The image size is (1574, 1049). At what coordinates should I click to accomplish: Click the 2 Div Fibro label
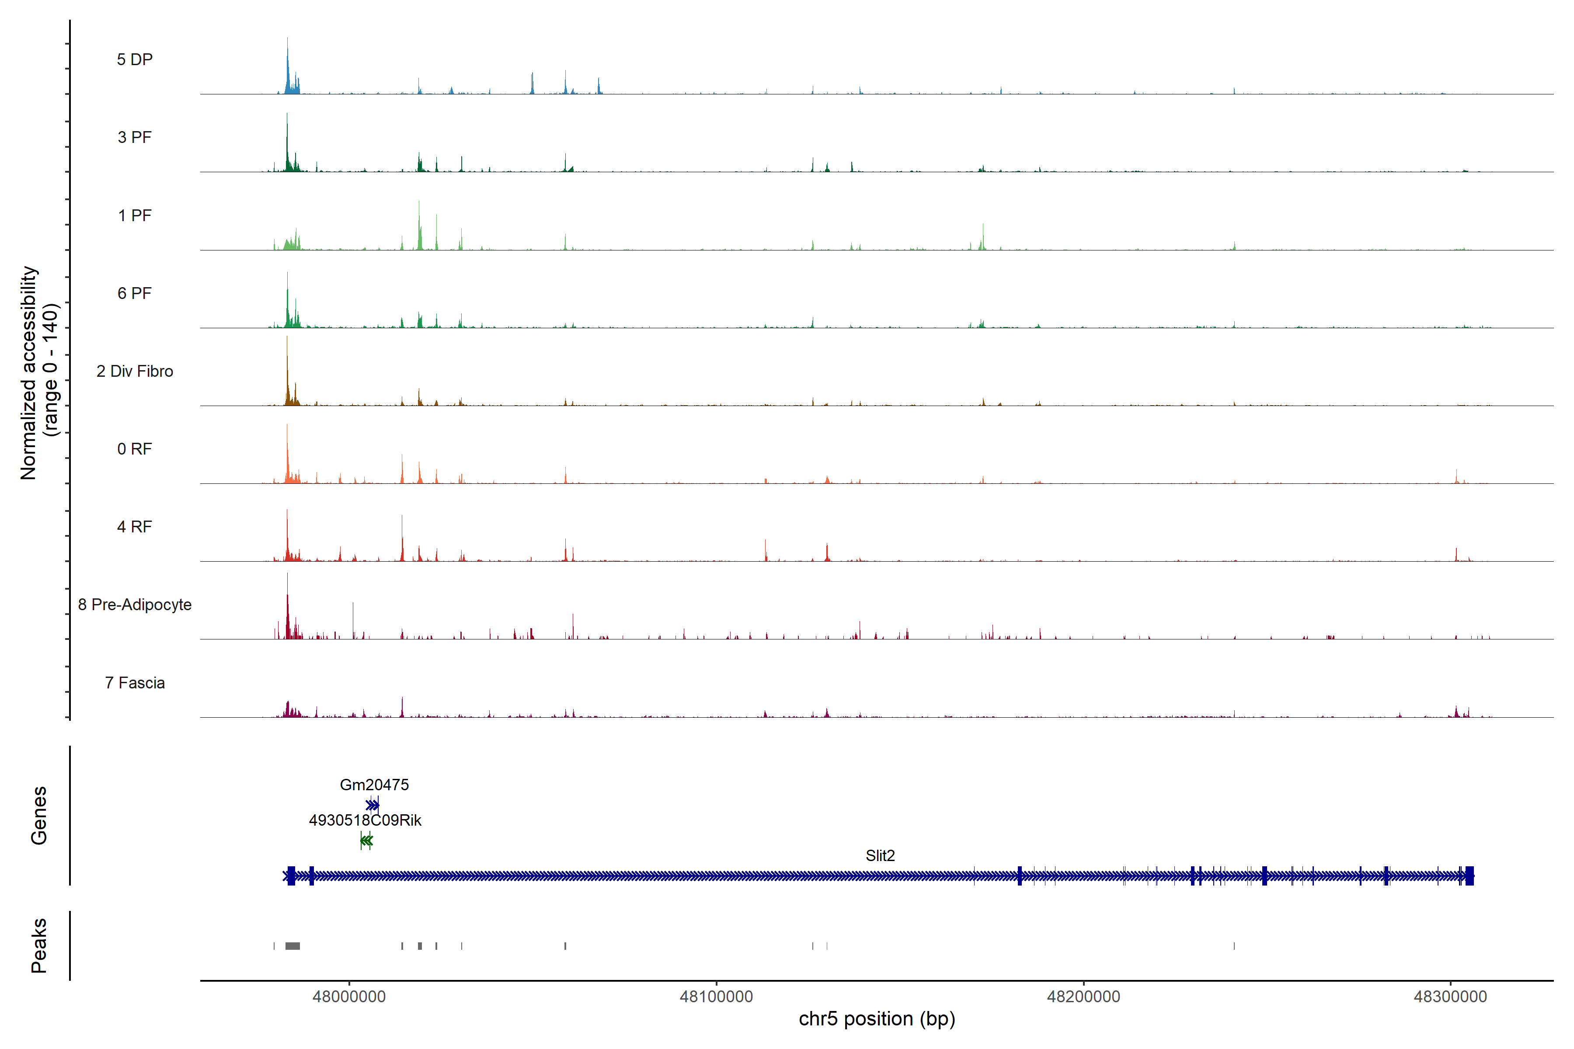[x=135, y=371]
